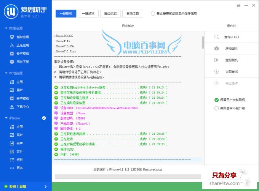Open 铃声 under iPhone section

16,143
